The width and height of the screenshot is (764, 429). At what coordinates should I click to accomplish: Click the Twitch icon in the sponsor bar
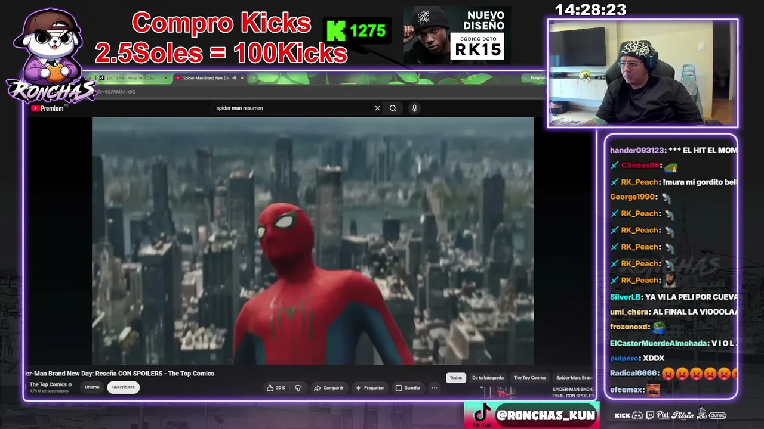pos(649,415)
